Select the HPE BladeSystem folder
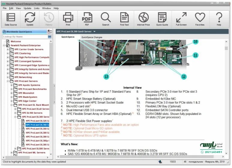This screenshot has height=168, width=232. pyautogui.click(x=28, y=97)
